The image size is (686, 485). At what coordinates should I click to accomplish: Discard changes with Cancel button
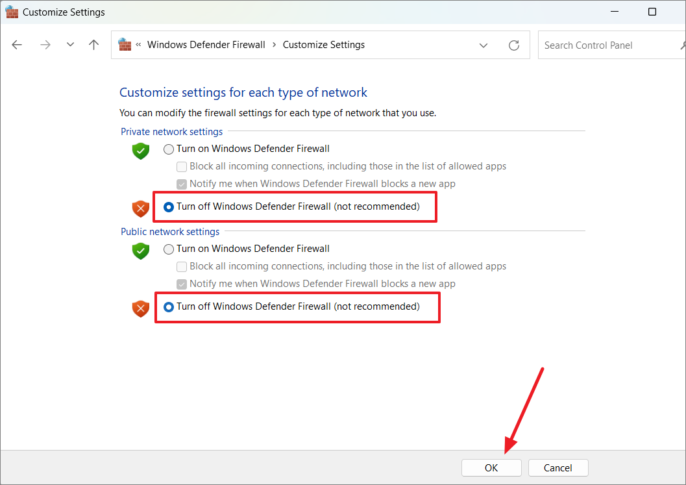point(557,468)
